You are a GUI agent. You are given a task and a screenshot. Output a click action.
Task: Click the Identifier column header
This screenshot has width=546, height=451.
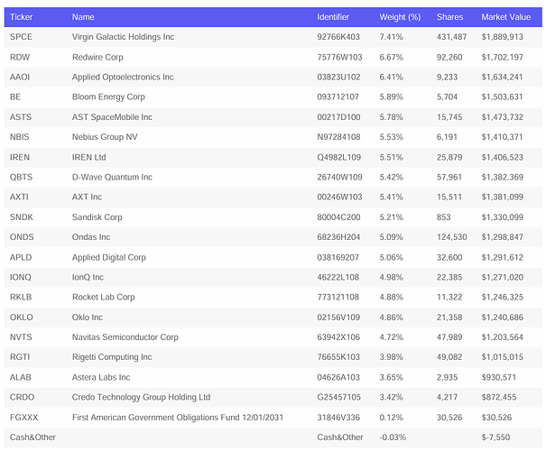[x=332, y=17]
